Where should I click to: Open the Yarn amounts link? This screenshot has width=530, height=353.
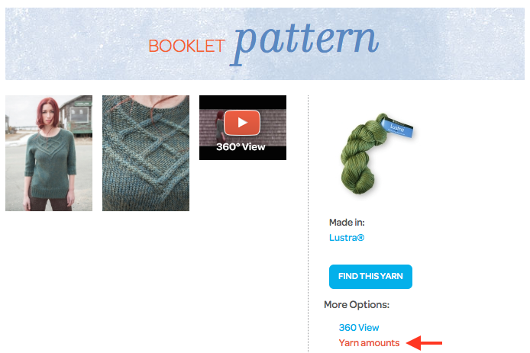(x=369, y=343)
